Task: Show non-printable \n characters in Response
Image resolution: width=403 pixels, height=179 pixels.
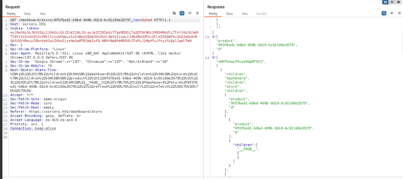Action: pyautogui.click(x=392, y=13)
